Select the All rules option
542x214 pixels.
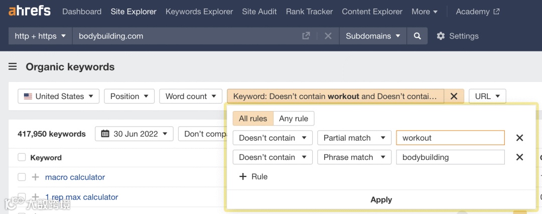coord(253,118)
